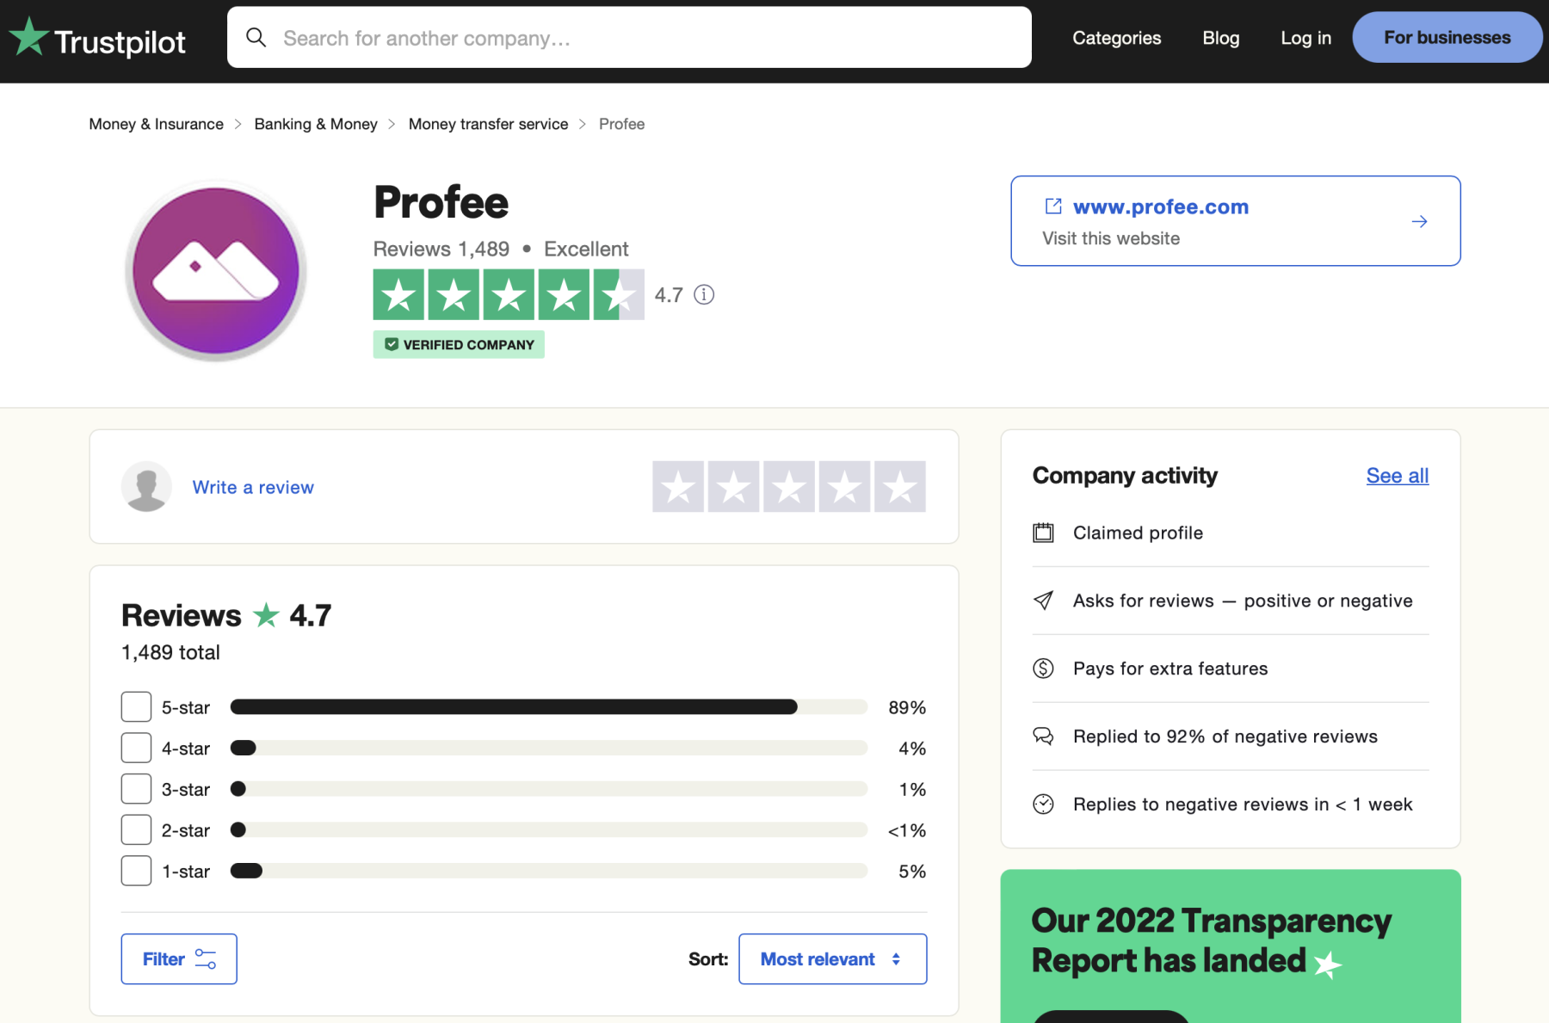1549x1023 pixels.
Task: Open the Blog page
Action: [x=1220, y=38]
